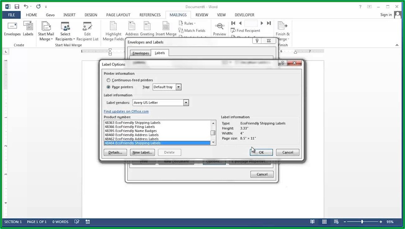Switch to the PAGE LAYOUT tab
The image size is (405, 229).
pos(118,15)
